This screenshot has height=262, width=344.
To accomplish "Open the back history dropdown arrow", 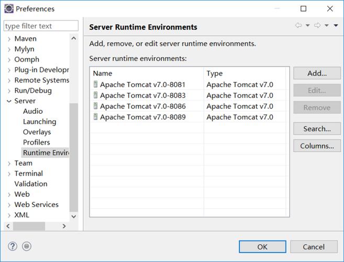I will pos(307,26).
